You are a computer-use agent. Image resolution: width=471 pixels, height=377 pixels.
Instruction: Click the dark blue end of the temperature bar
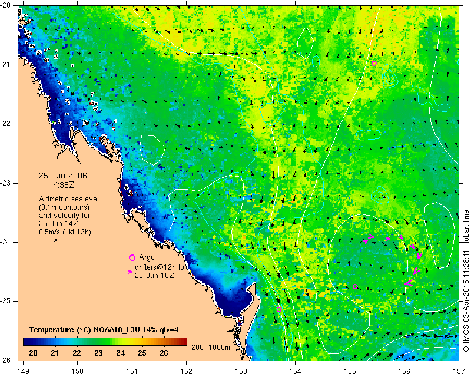pos(27,342)
